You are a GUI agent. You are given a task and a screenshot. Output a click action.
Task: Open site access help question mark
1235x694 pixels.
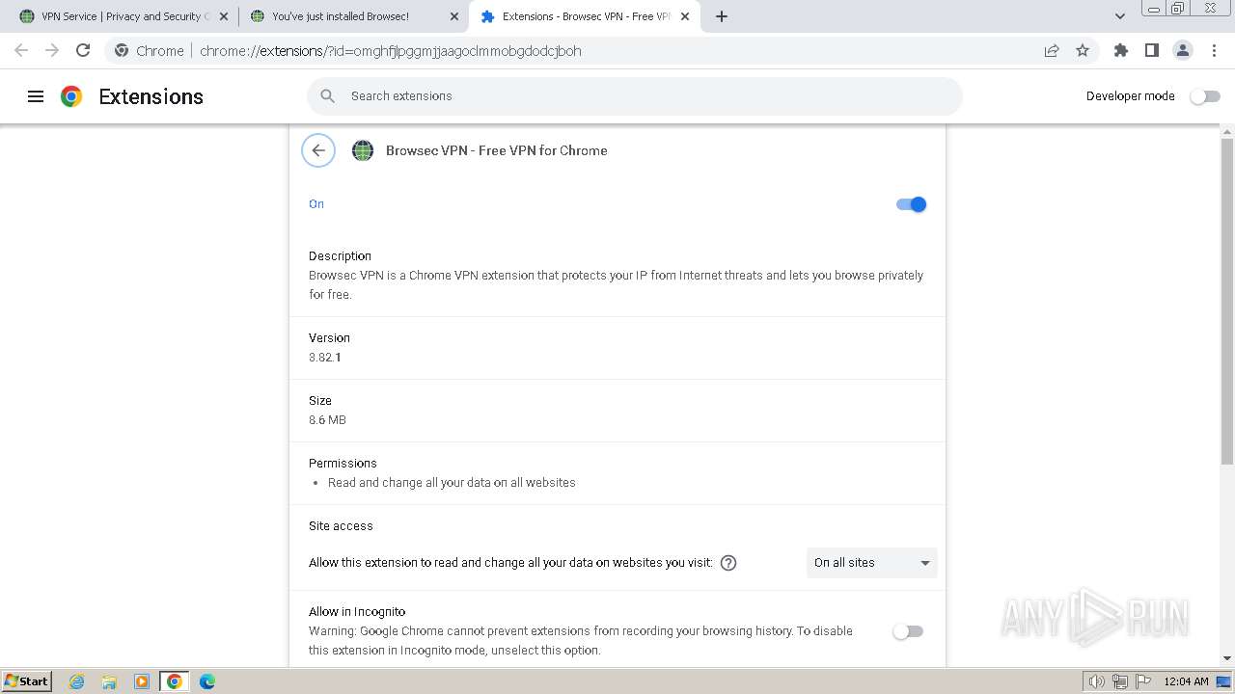tap(728, 563)
